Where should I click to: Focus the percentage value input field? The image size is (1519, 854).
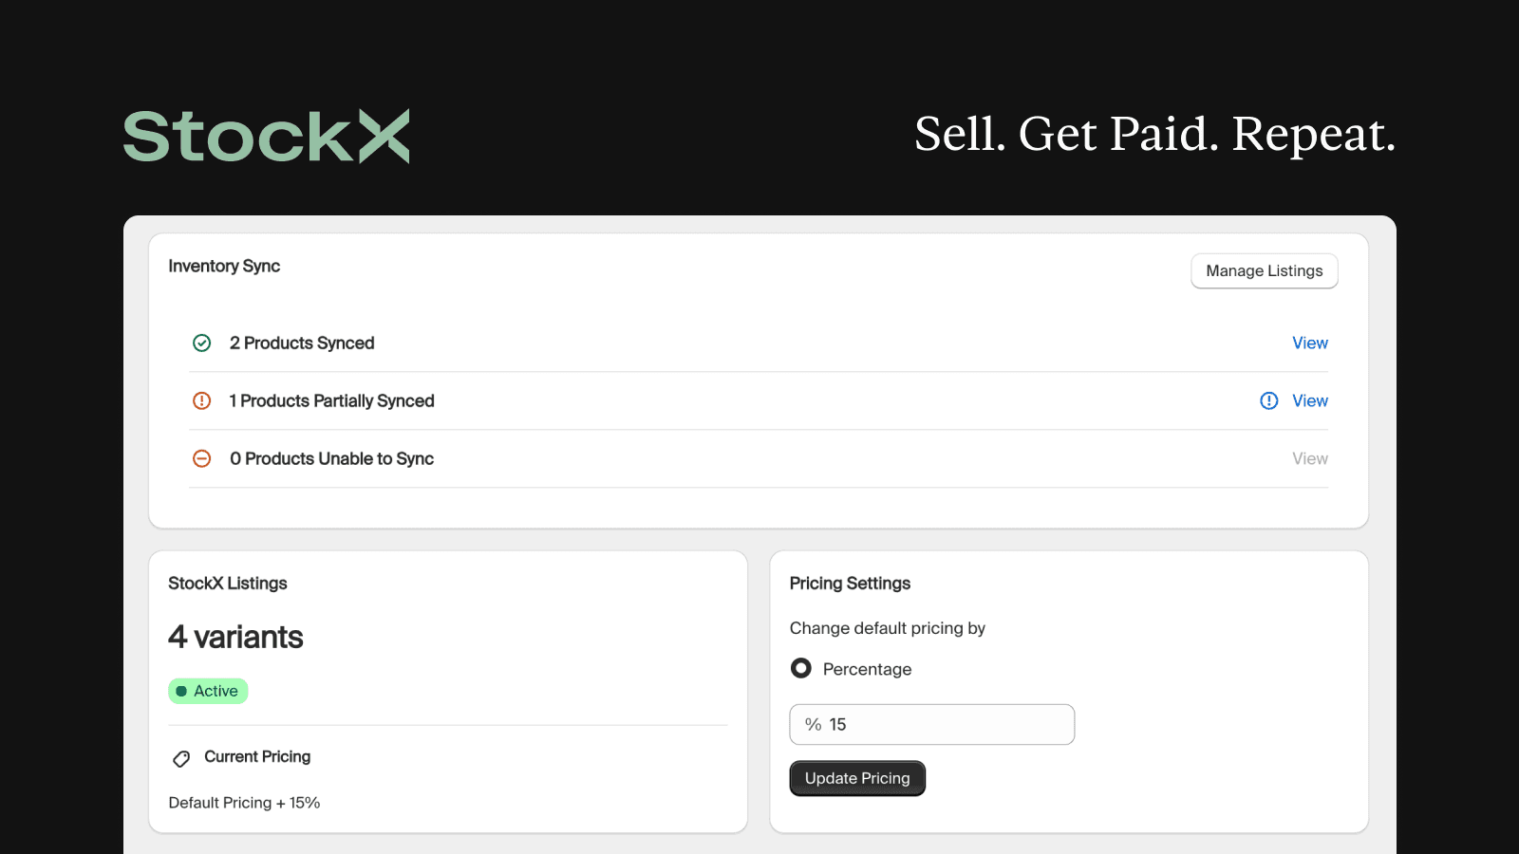[945, 725]
